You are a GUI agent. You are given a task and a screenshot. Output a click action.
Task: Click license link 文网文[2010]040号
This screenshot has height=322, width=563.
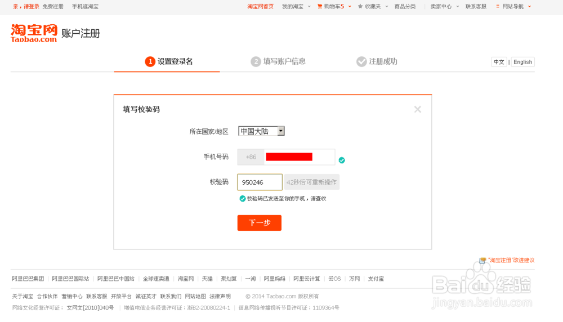pyautogui.click(x=90, y=307)
